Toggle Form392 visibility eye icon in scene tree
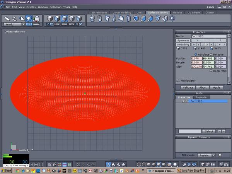Screen dimensions: 232x174 187,101
